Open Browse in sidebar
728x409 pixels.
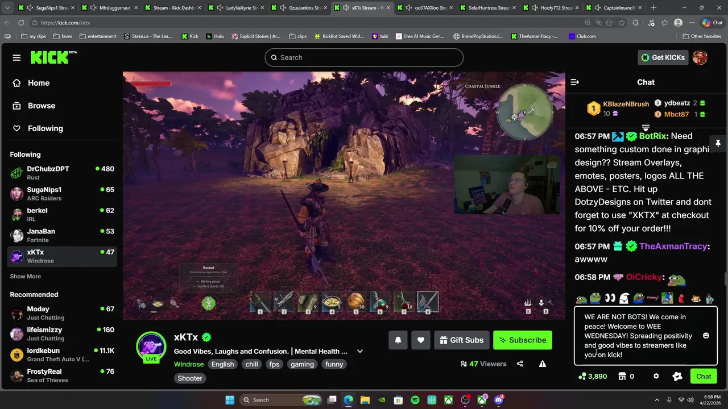[42, 106]
